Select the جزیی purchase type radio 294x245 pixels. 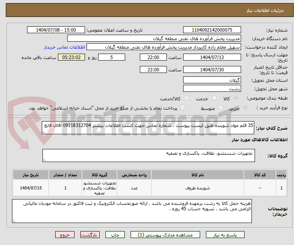point(245,108)
